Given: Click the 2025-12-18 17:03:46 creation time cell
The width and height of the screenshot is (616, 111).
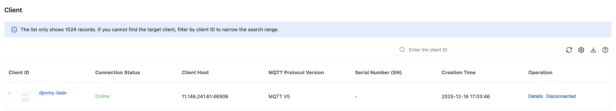Looking at the screenshot, I should 465,97.
